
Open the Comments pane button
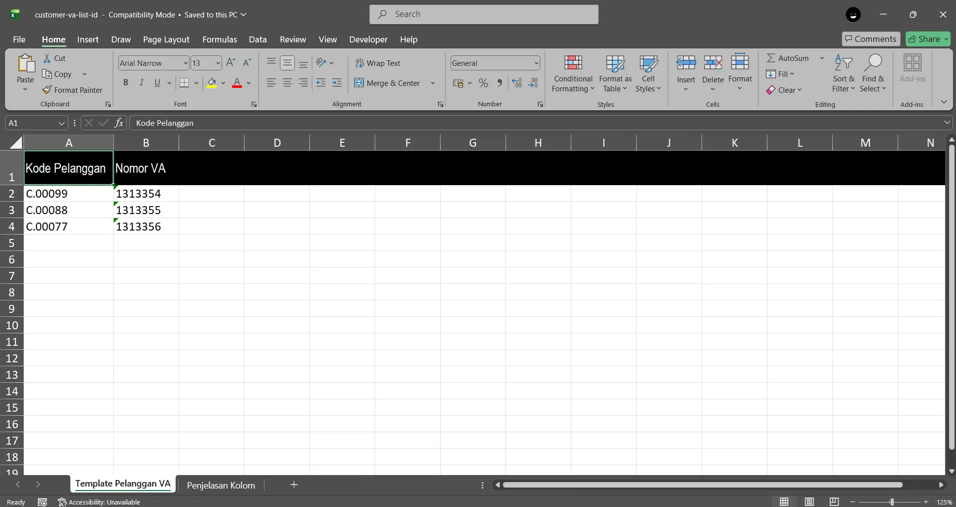[x=871, y=39]
